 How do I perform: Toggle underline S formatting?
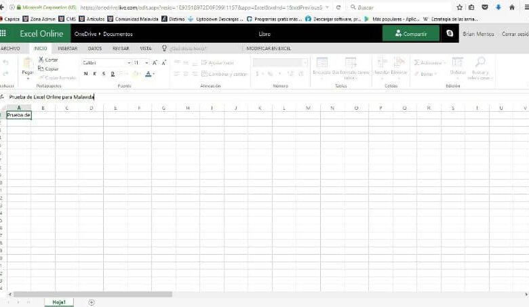tap(104, 73)
